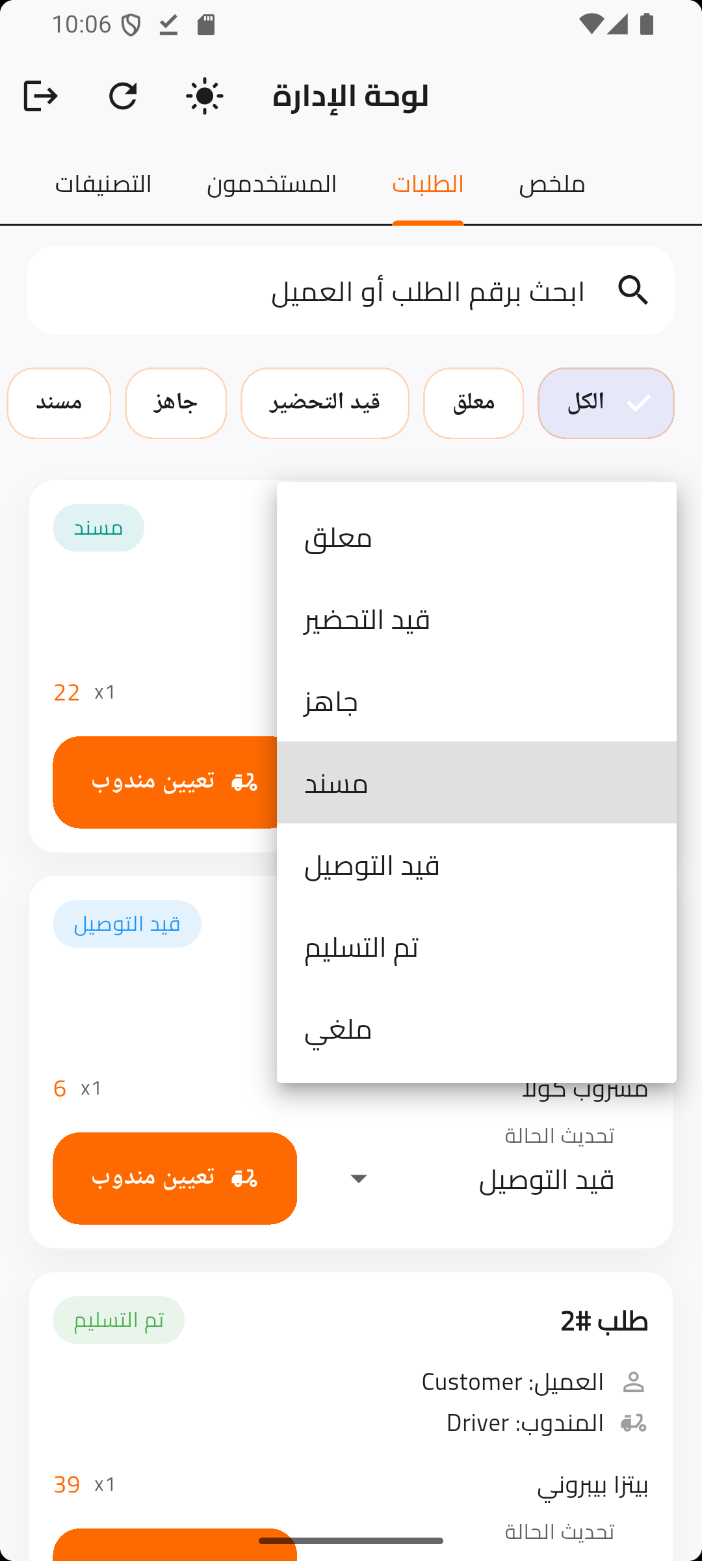The image size is (702, 1561).
Task: Focus the order search input field
Action: pyautogui.click(x=390, y=291)
